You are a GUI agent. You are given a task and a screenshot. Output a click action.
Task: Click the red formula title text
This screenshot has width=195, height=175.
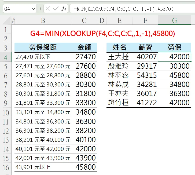[103, 33]
